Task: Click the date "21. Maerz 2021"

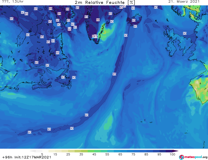Action: pos(184,2)
